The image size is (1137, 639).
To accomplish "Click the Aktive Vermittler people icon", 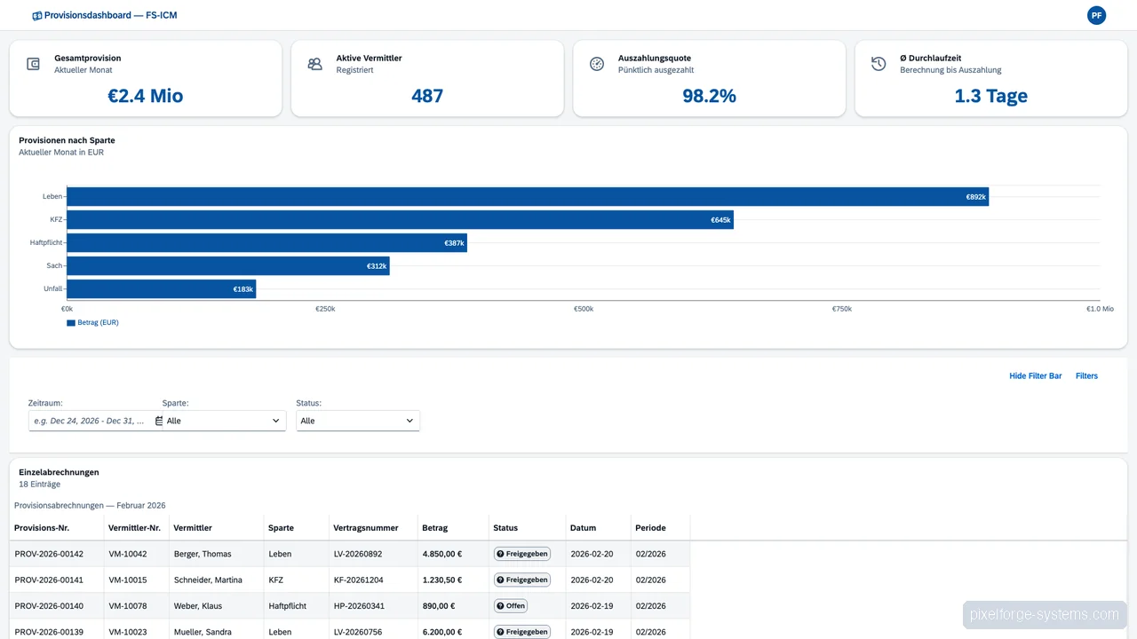I will click(x=314, y=64).
